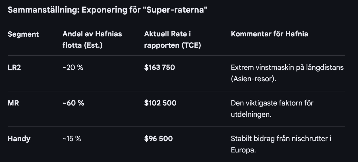Image resolution: width=358 pixels, height=162 pixels.
Task: Select the ~20 % fleet share value
Action: [73, 67]
